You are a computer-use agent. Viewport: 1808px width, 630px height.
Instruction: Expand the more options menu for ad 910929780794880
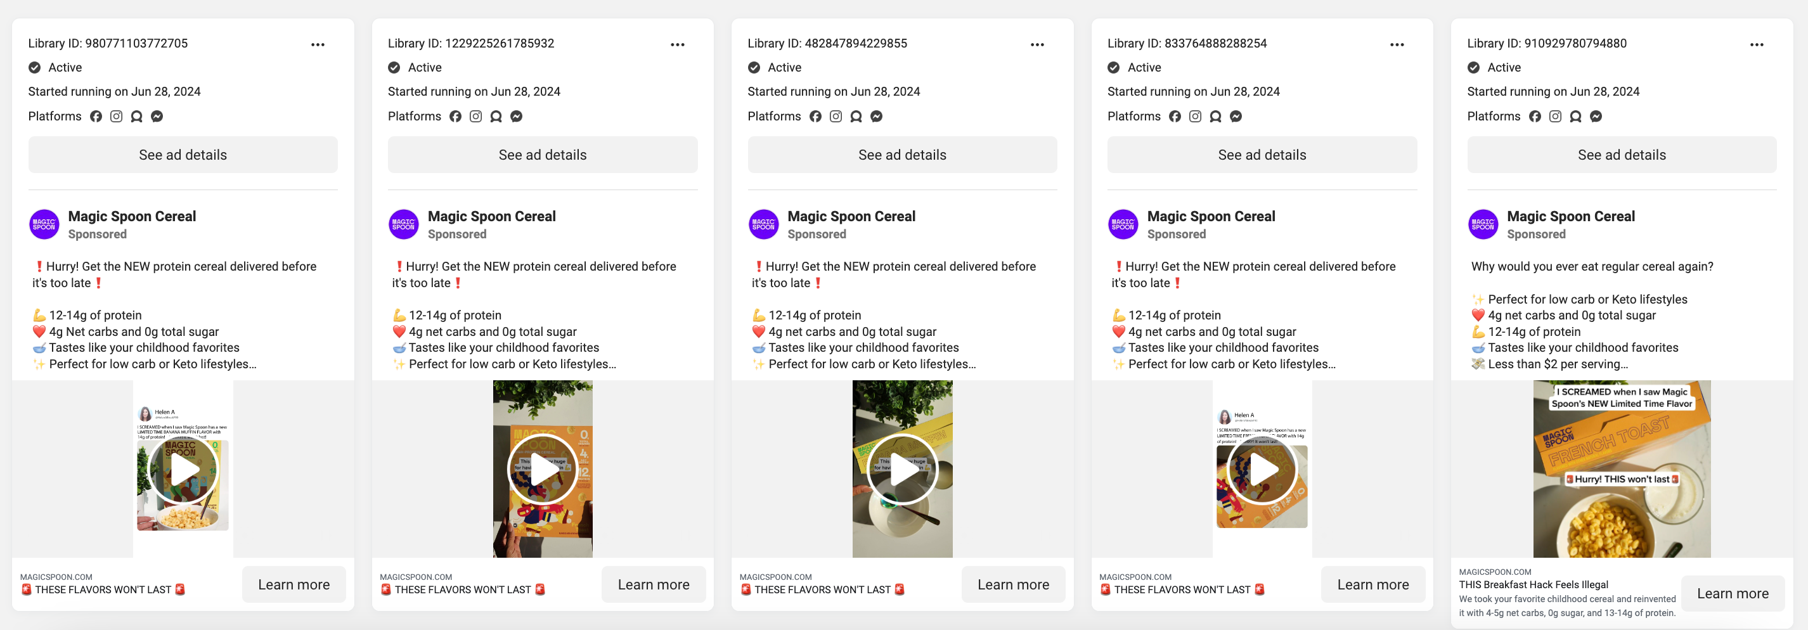coord(1756,44)
